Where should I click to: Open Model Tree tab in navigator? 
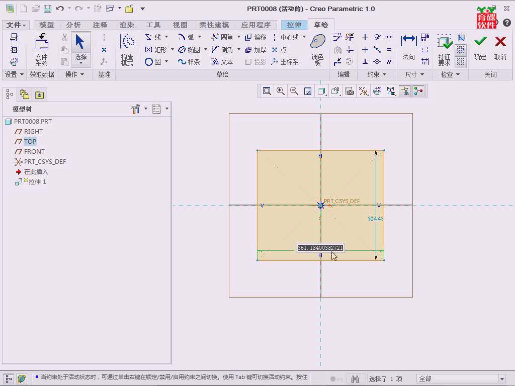pos(10,94)
